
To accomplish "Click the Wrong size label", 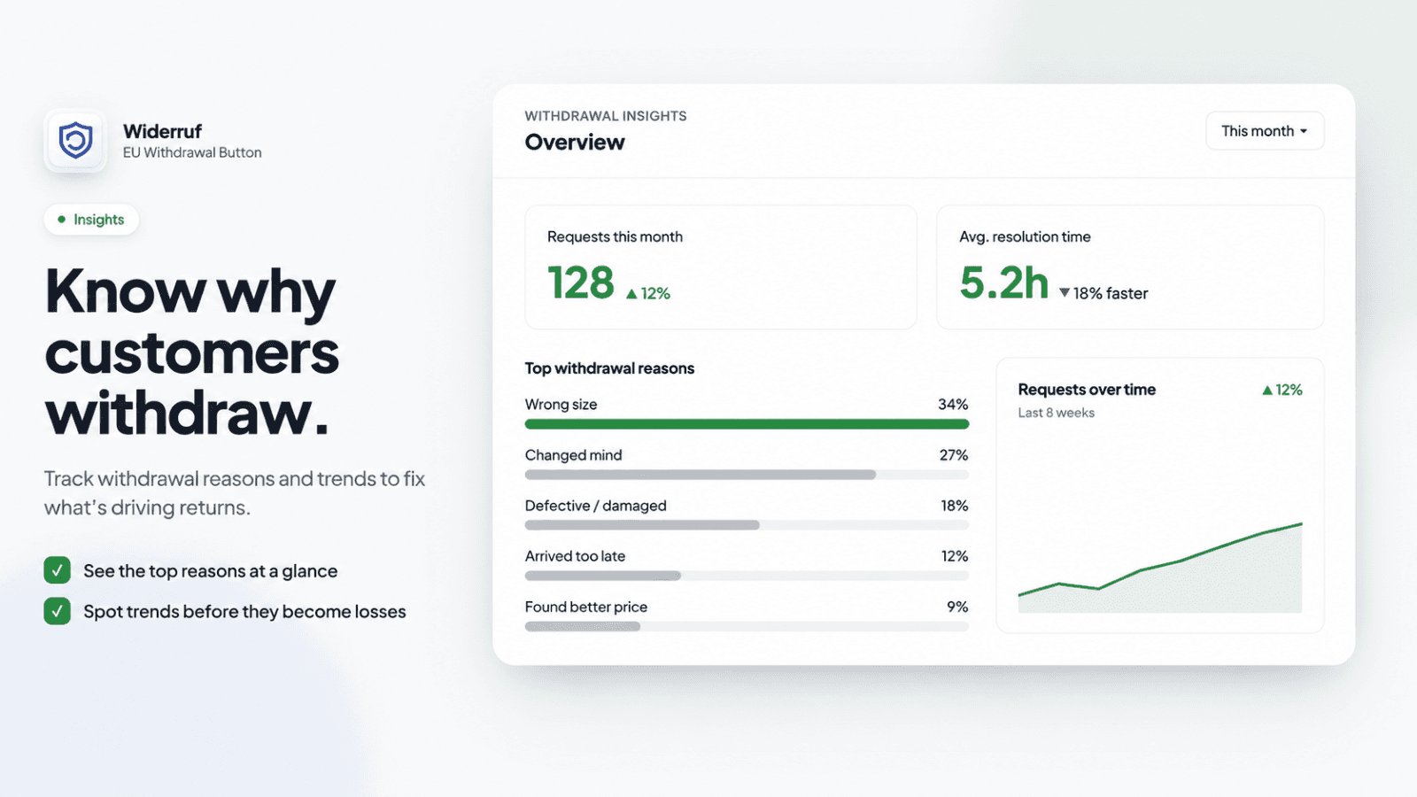I will click(x=561, y=405).
